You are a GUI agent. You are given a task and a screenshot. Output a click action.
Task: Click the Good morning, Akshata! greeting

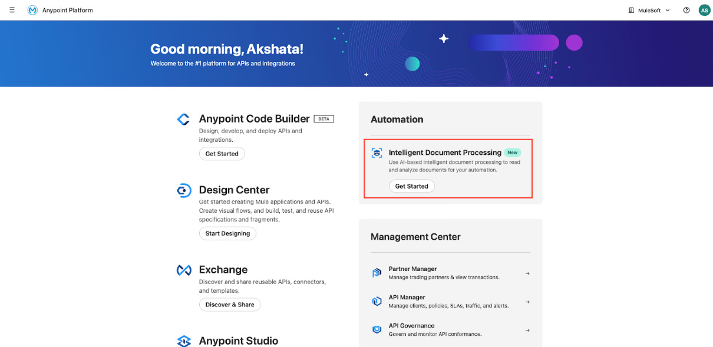(227, 49)
